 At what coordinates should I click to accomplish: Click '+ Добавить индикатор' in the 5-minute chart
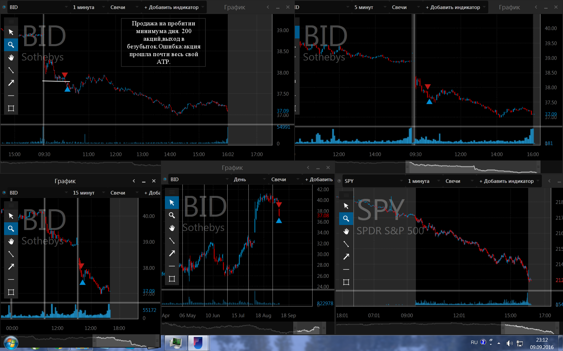coord(453,7)
